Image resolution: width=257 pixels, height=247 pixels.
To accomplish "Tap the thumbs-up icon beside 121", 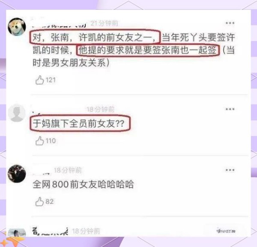I will (40, 80).
